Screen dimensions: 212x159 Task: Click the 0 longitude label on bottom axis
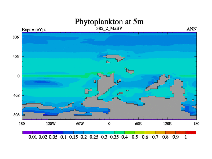point(109,124)
